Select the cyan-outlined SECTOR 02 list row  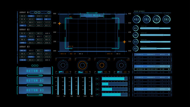152,89
